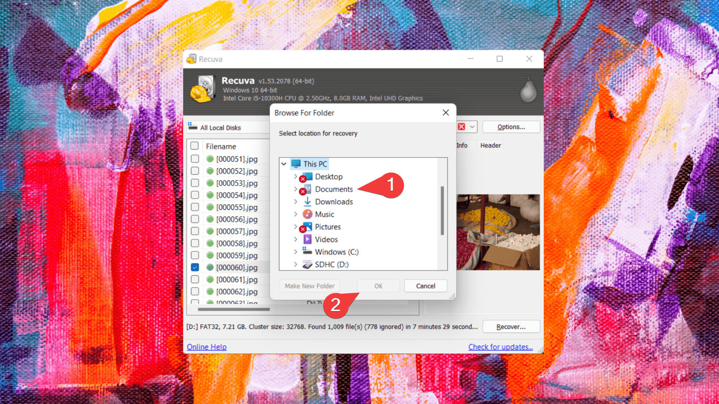Click the SDHC (D:) card icon
719x404 pixels.
click(307, 264)
